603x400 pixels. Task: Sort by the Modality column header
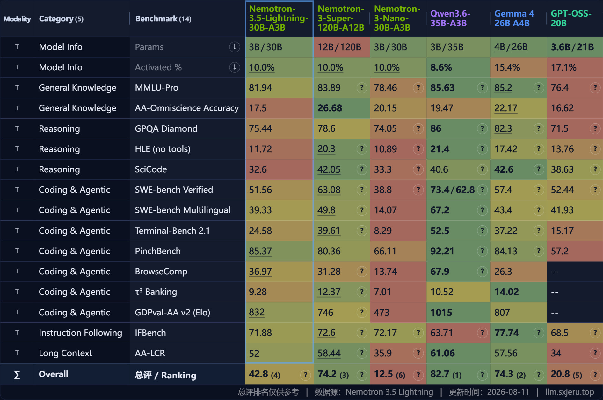(x=17, y=19)
